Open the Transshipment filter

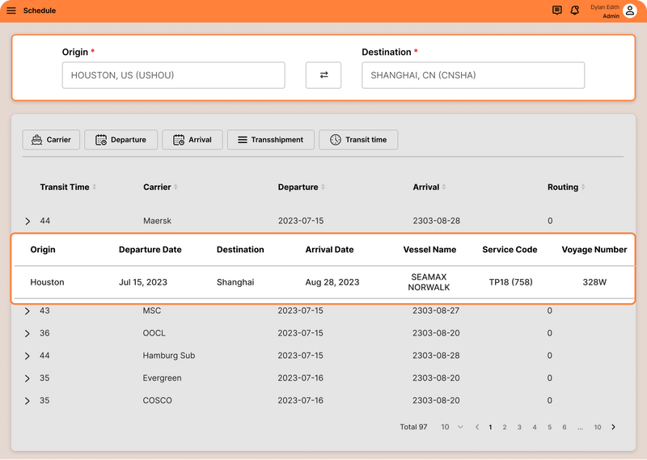pos(271,140)
